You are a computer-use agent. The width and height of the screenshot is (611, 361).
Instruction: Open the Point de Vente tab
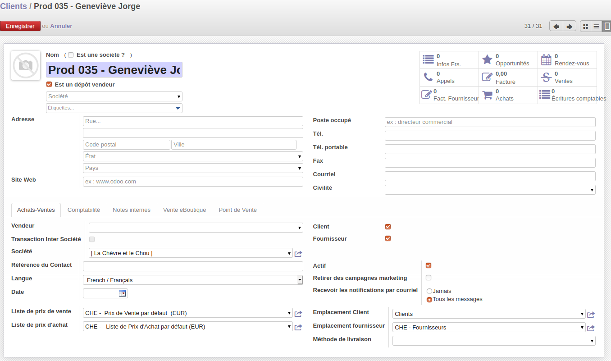click(x=237, y=210)
